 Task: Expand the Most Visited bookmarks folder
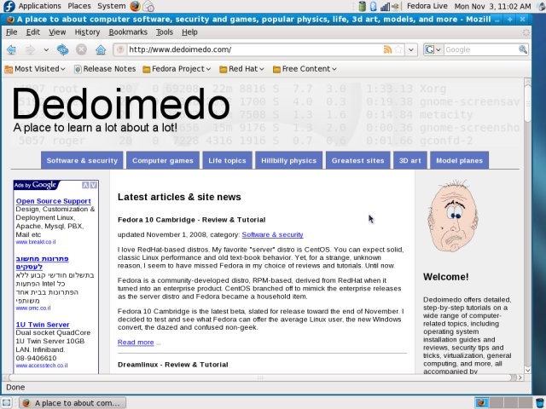35,69
